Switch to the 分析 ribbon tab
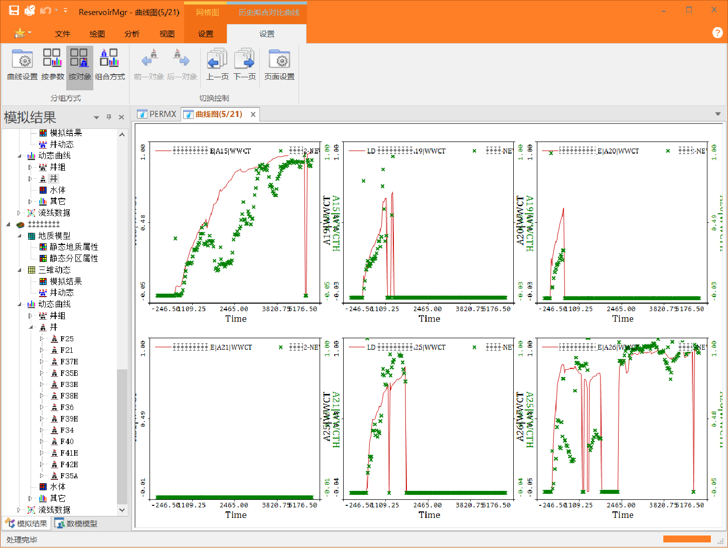 132,34
